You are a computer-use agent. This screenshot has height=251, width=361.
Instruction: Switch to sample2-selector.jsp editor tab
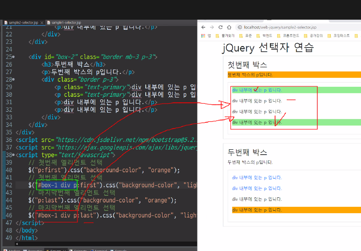click(23, 23)
